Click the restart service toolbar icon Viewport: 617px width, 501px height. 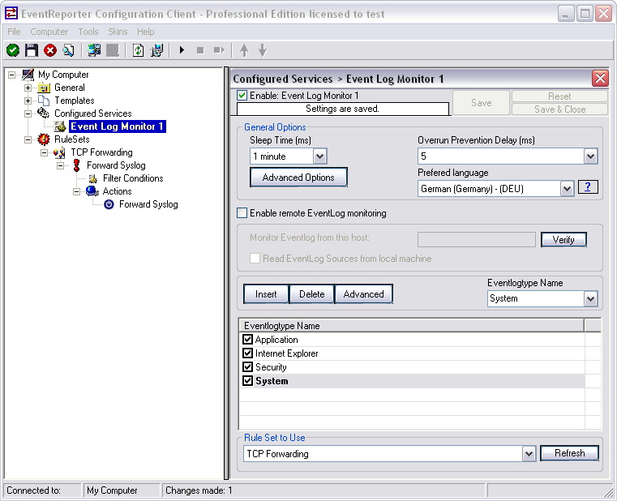coord(219,50)
